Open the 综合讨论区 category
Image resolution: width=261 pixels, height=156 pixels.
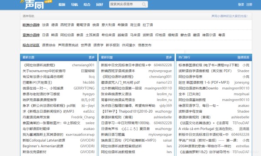(31, 45)
